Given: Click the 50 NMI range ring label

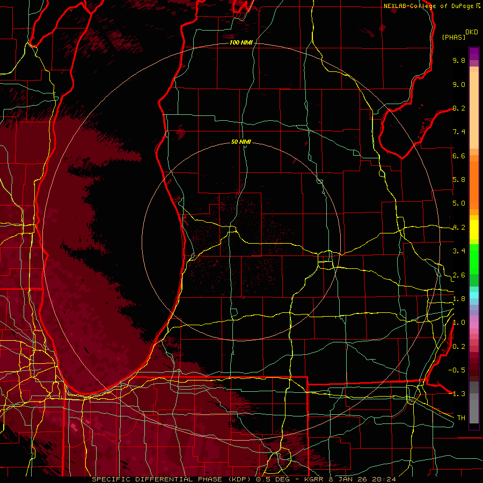Looking at the screenshot, I should click(241, 142).
